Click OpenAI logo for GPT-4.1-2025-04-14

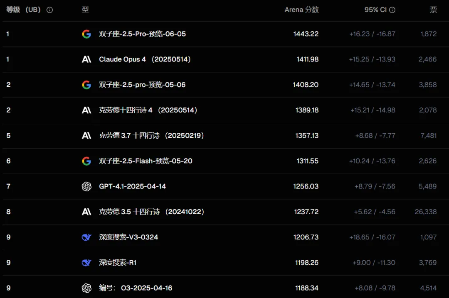click(x=86, y=186)
